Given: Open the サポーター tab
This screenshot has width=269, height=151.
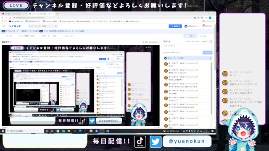Looking at the screenshot, I should tap(49, 36).
